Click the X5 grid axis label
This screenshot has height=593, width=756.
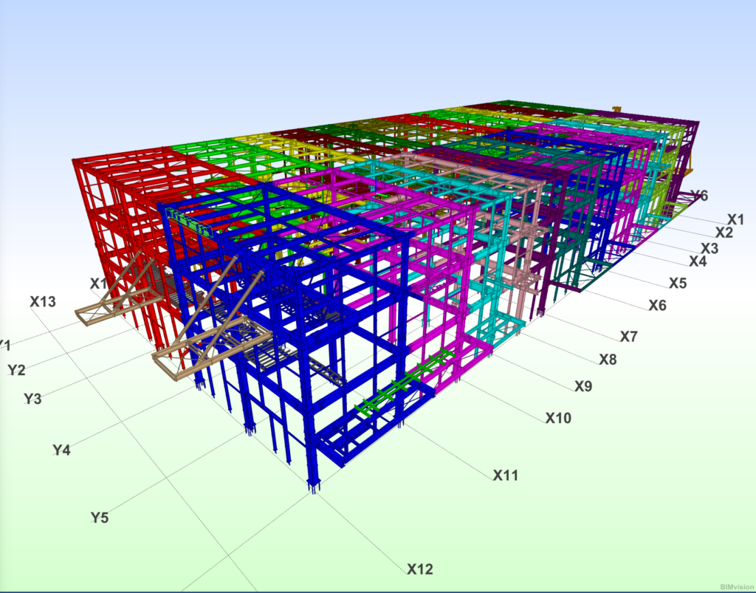point(677,283)
